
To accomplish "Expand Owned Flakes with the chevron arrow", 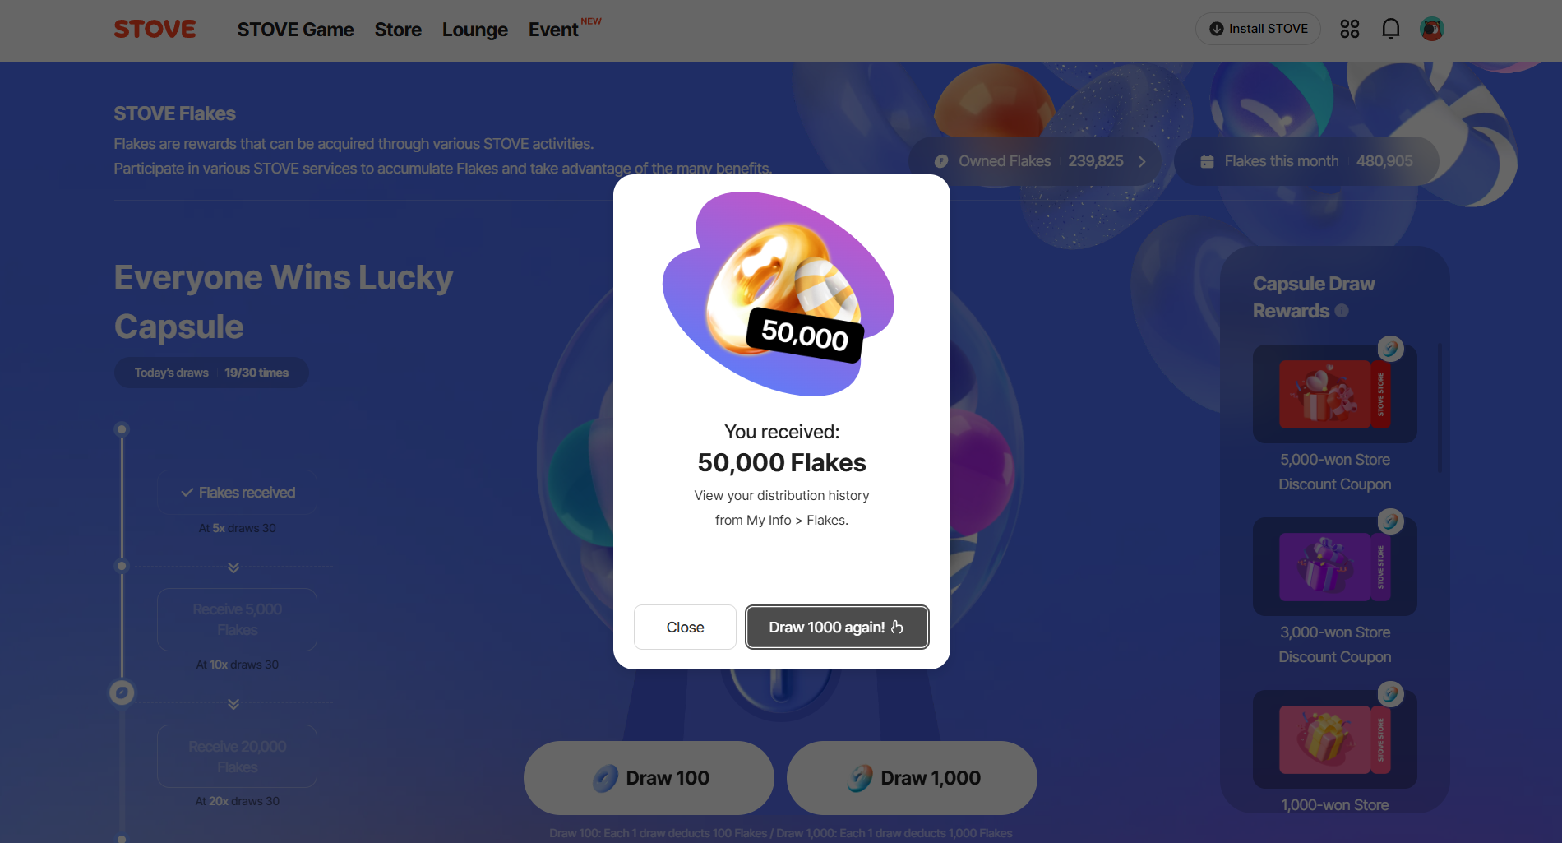I will [1142, 161].
